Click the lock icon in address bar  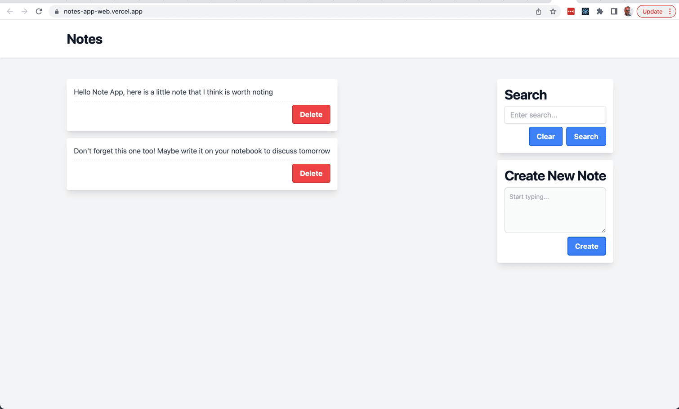point(57,12)
